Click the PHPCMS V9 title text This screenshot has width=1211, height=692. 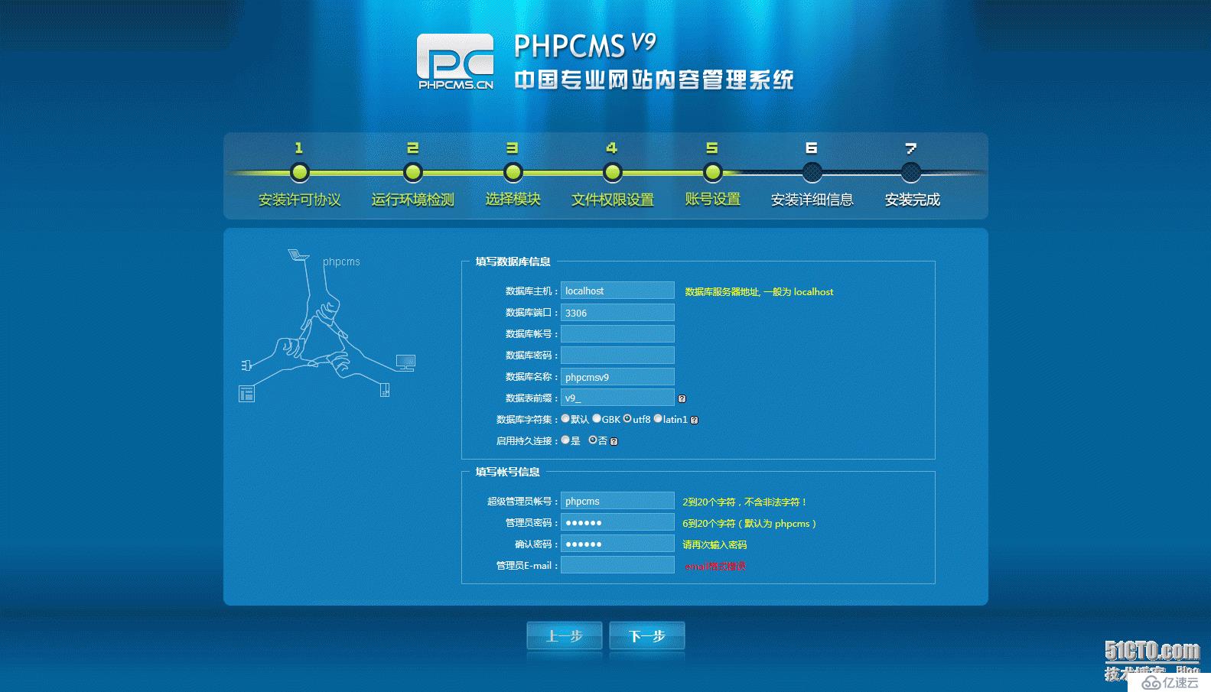pos(585,46)
